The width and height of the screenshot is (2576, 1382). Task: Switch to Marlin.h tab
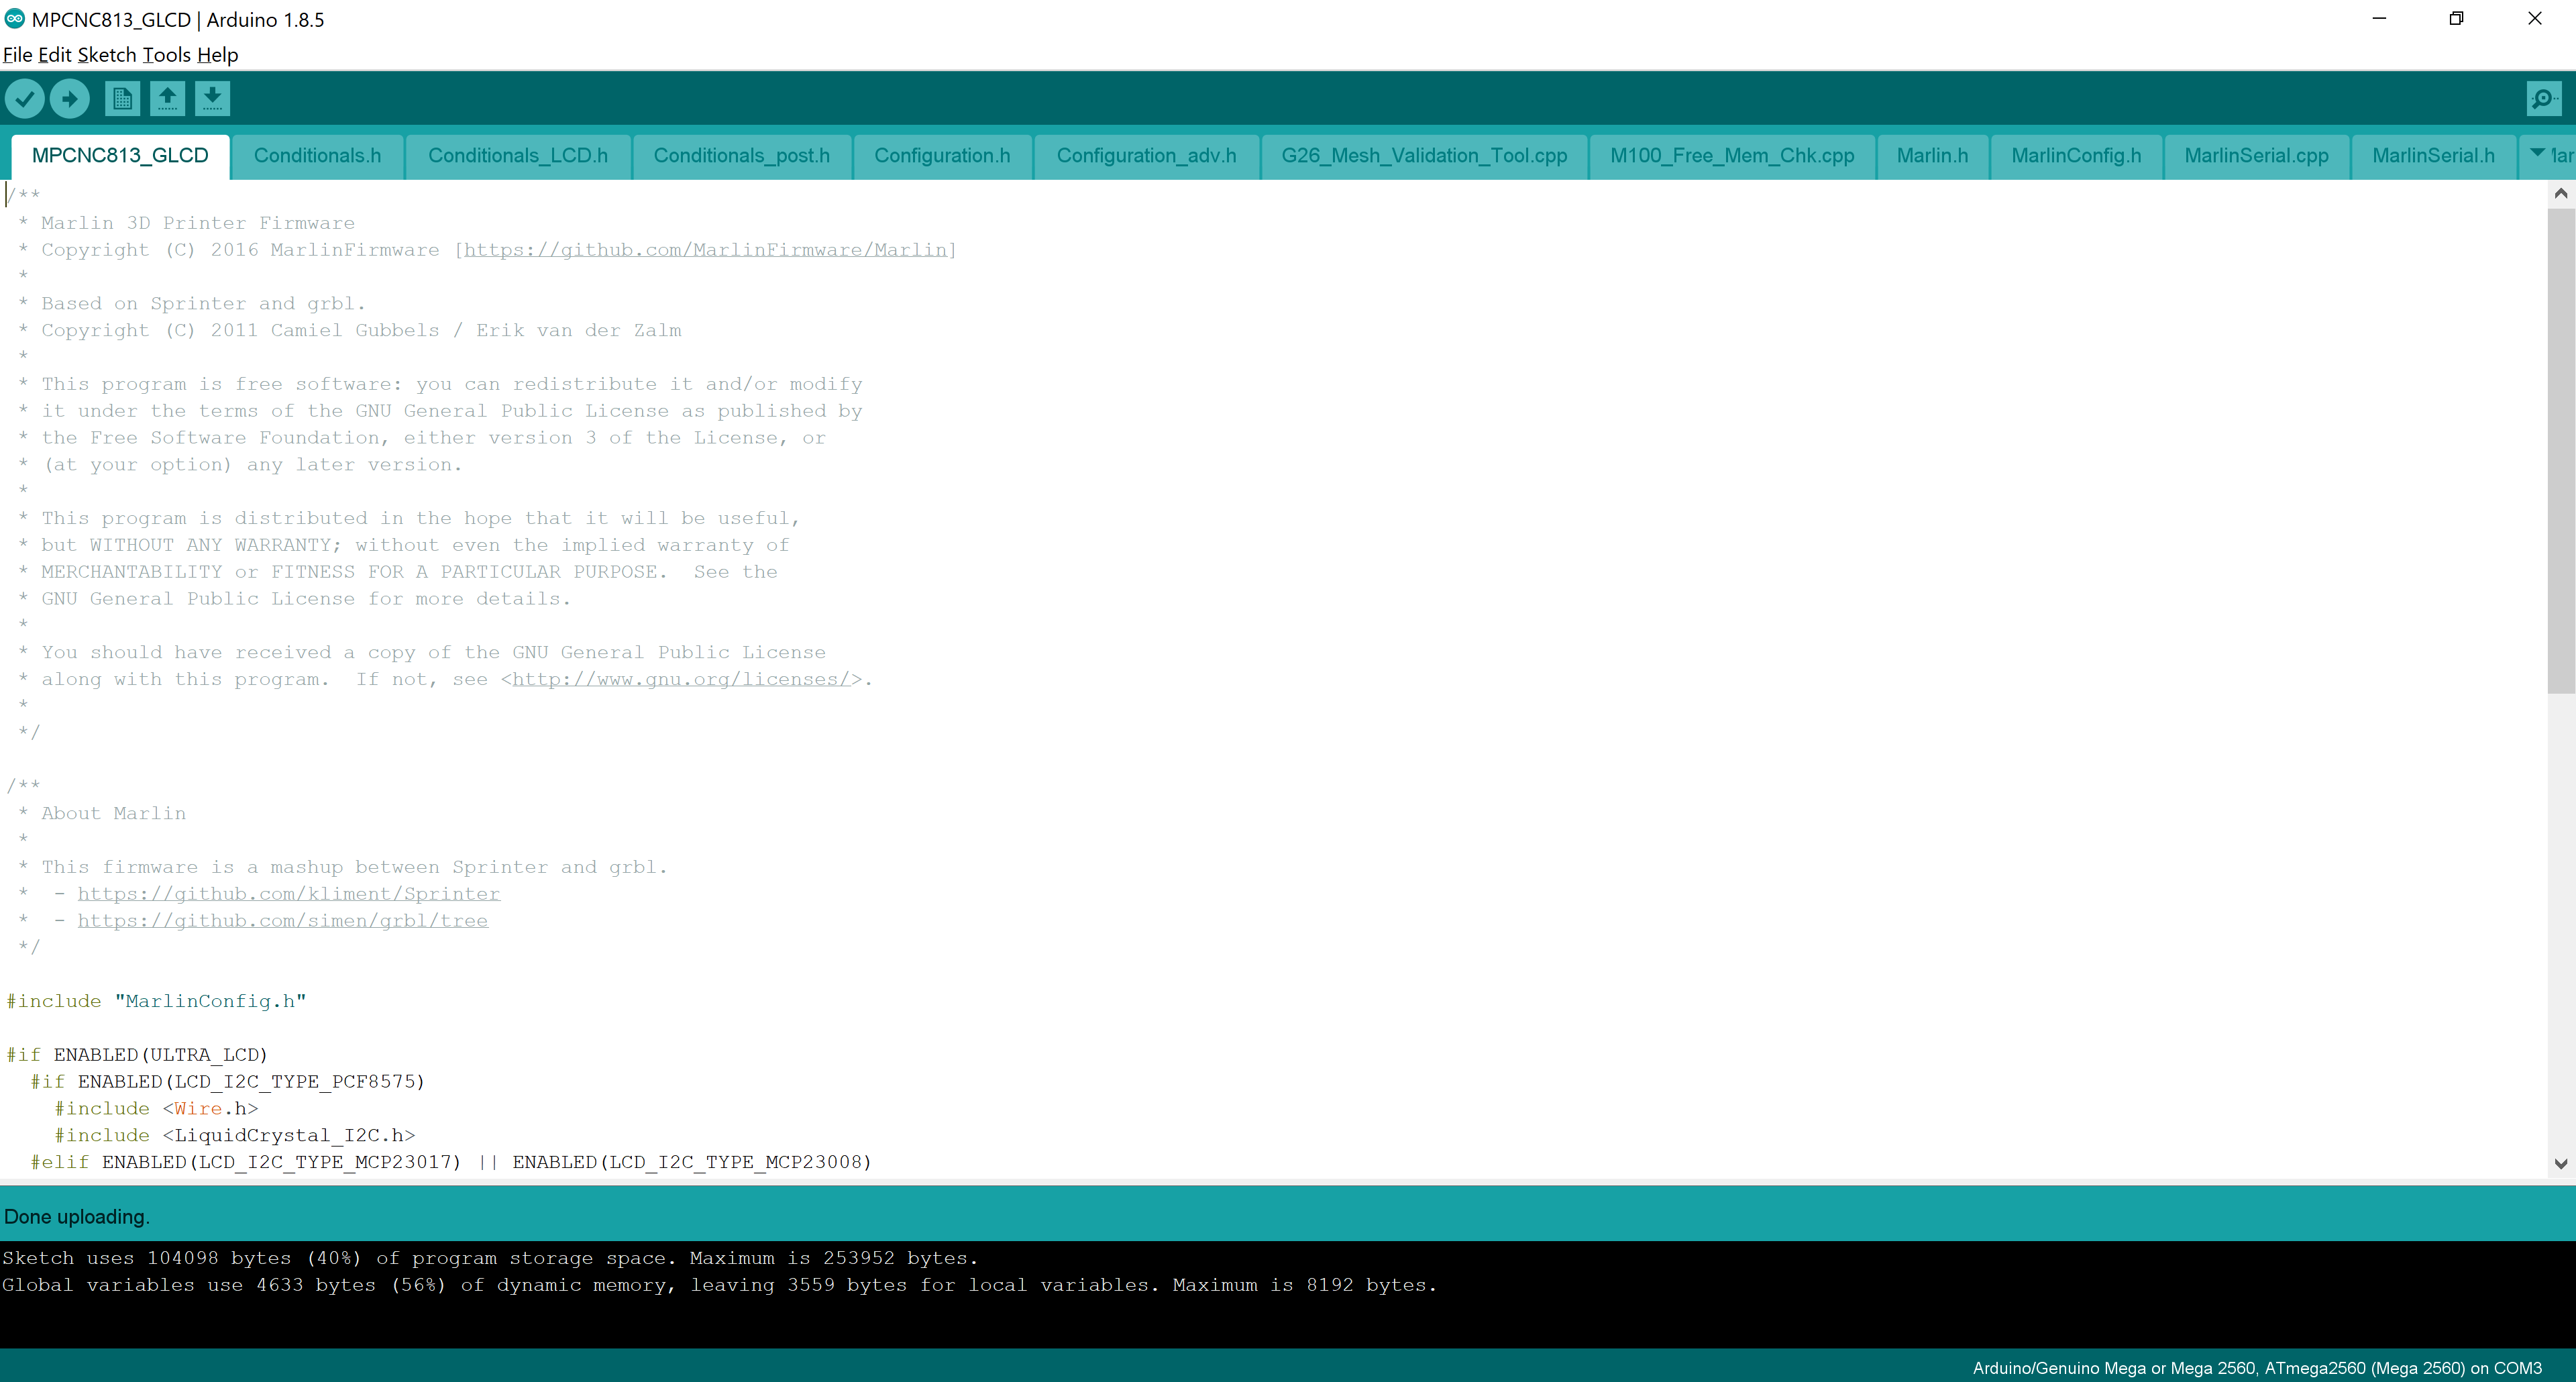click(x=1932, y=156)
